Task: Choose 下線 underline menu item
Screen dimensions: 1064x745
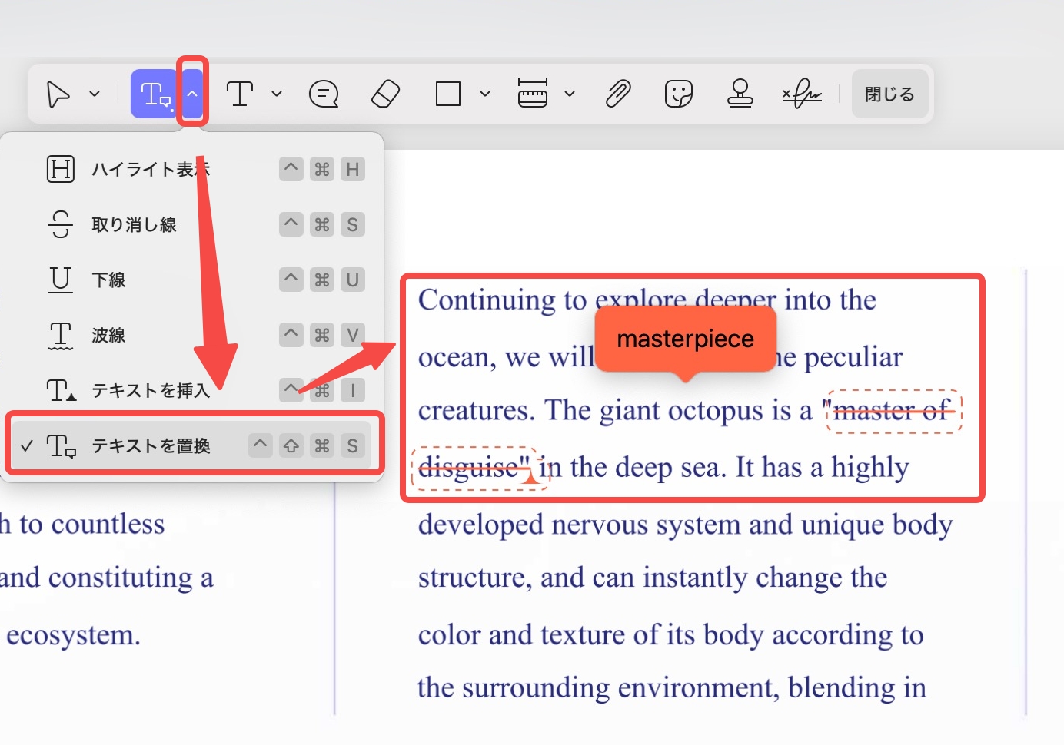Action: click(x=191, y=280)
